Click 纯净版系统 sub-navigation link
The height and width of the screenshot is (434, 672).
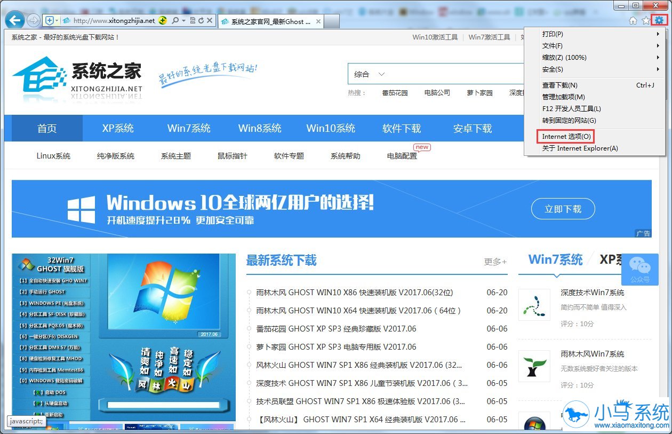pyautogui.click(x=116, y=156)
